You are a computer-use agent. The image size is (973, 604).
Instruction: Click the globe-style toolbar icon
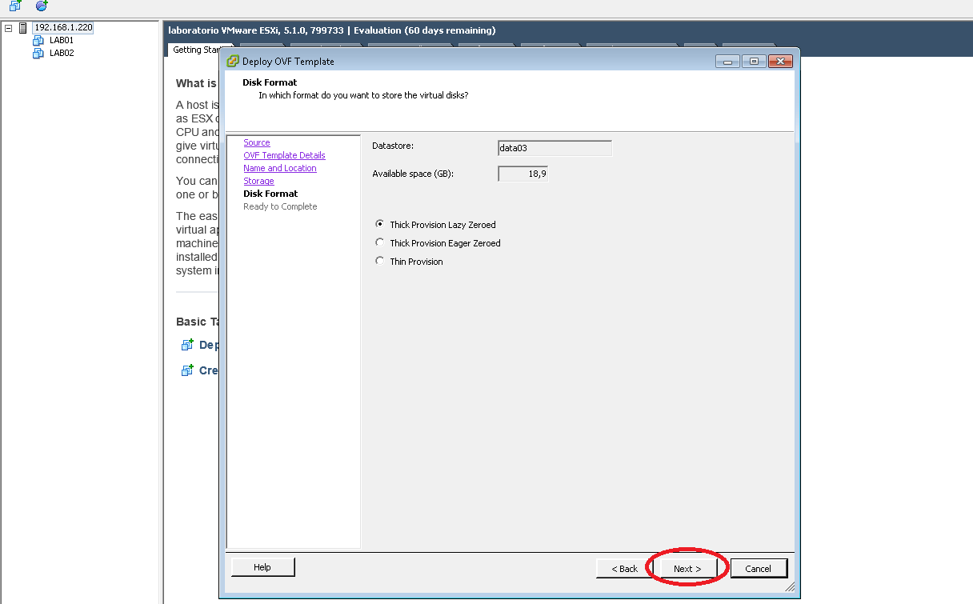[42, 6]
